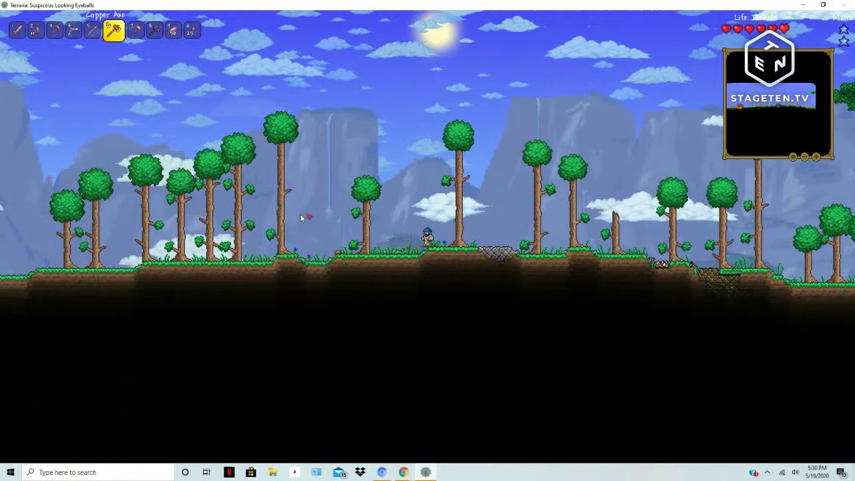Image resolution: width=855 pixels, height=481 pixels.
Task: Click the player character standing on grass
Action: pyautogui.click(x=427, y=237)
